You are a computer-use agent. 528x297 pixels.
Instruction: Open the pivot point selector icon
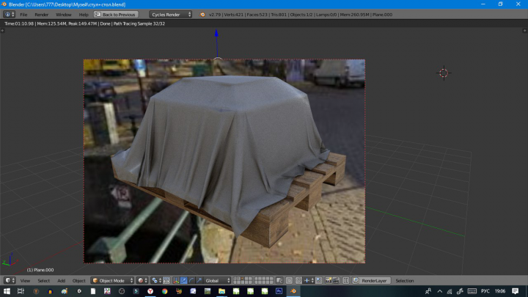pyautogui.click(x=157, y=280)
